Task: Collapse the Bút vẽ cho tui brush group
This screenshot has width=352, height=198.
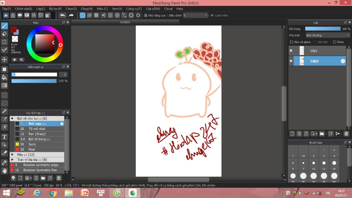Action: 12,119
